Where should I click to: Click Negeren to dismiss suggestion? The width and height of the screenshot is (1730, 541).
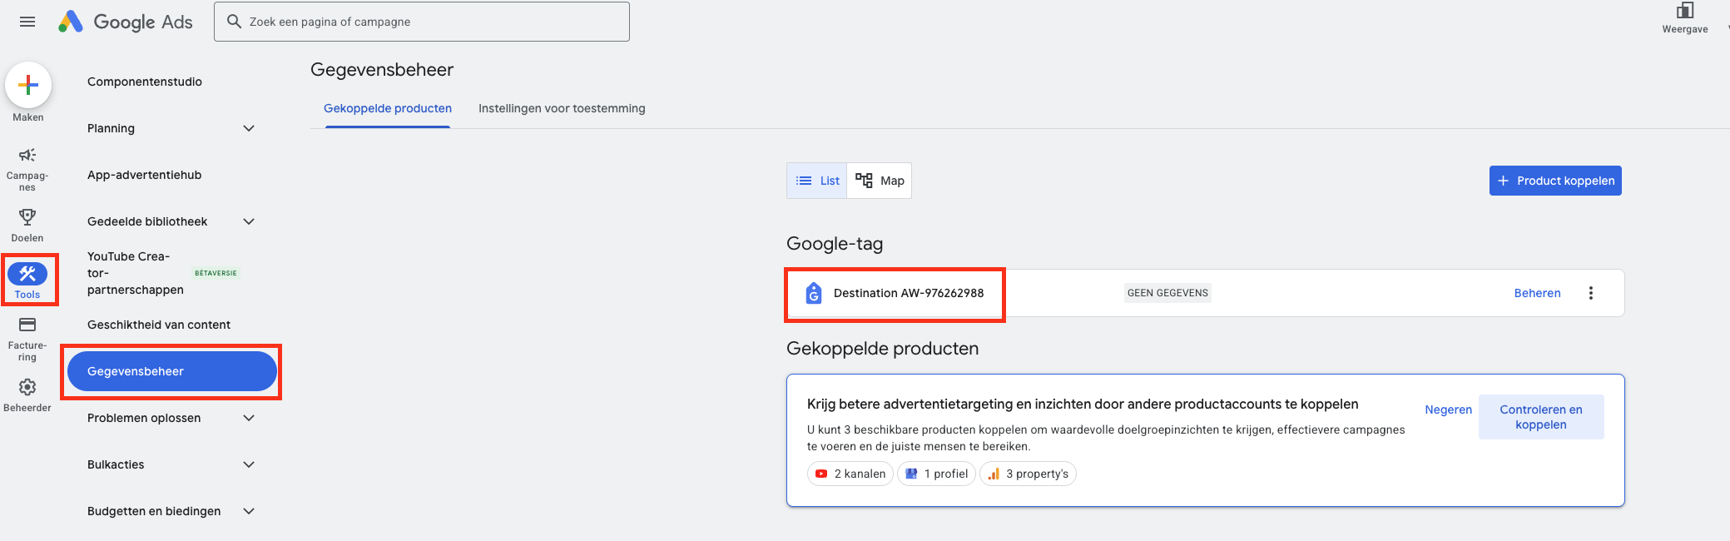1448,409
